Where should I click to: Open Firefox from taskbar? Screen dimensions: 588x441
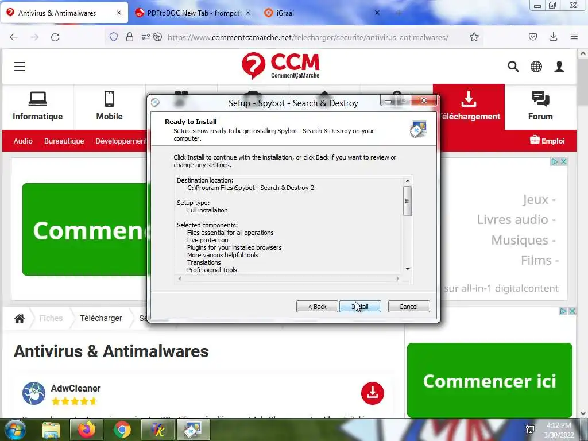pos(87,430)
